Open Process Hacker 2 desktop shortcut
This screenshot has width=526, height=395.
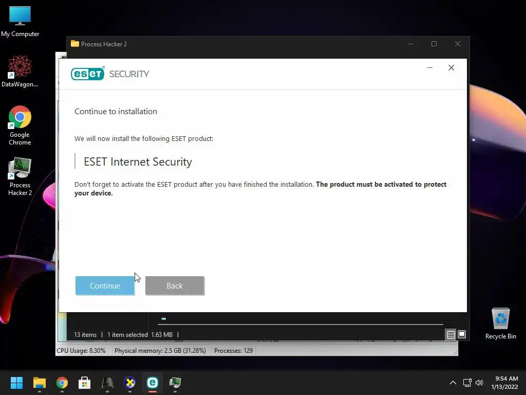(20, 176)
